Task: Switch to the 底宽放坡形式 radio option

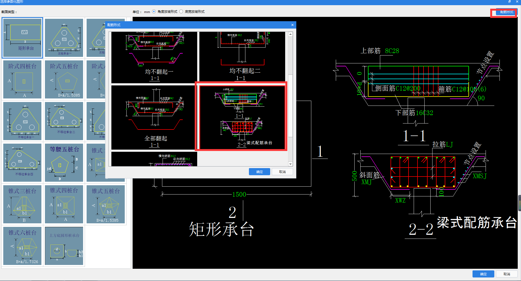Action: [x=181, y=12]
